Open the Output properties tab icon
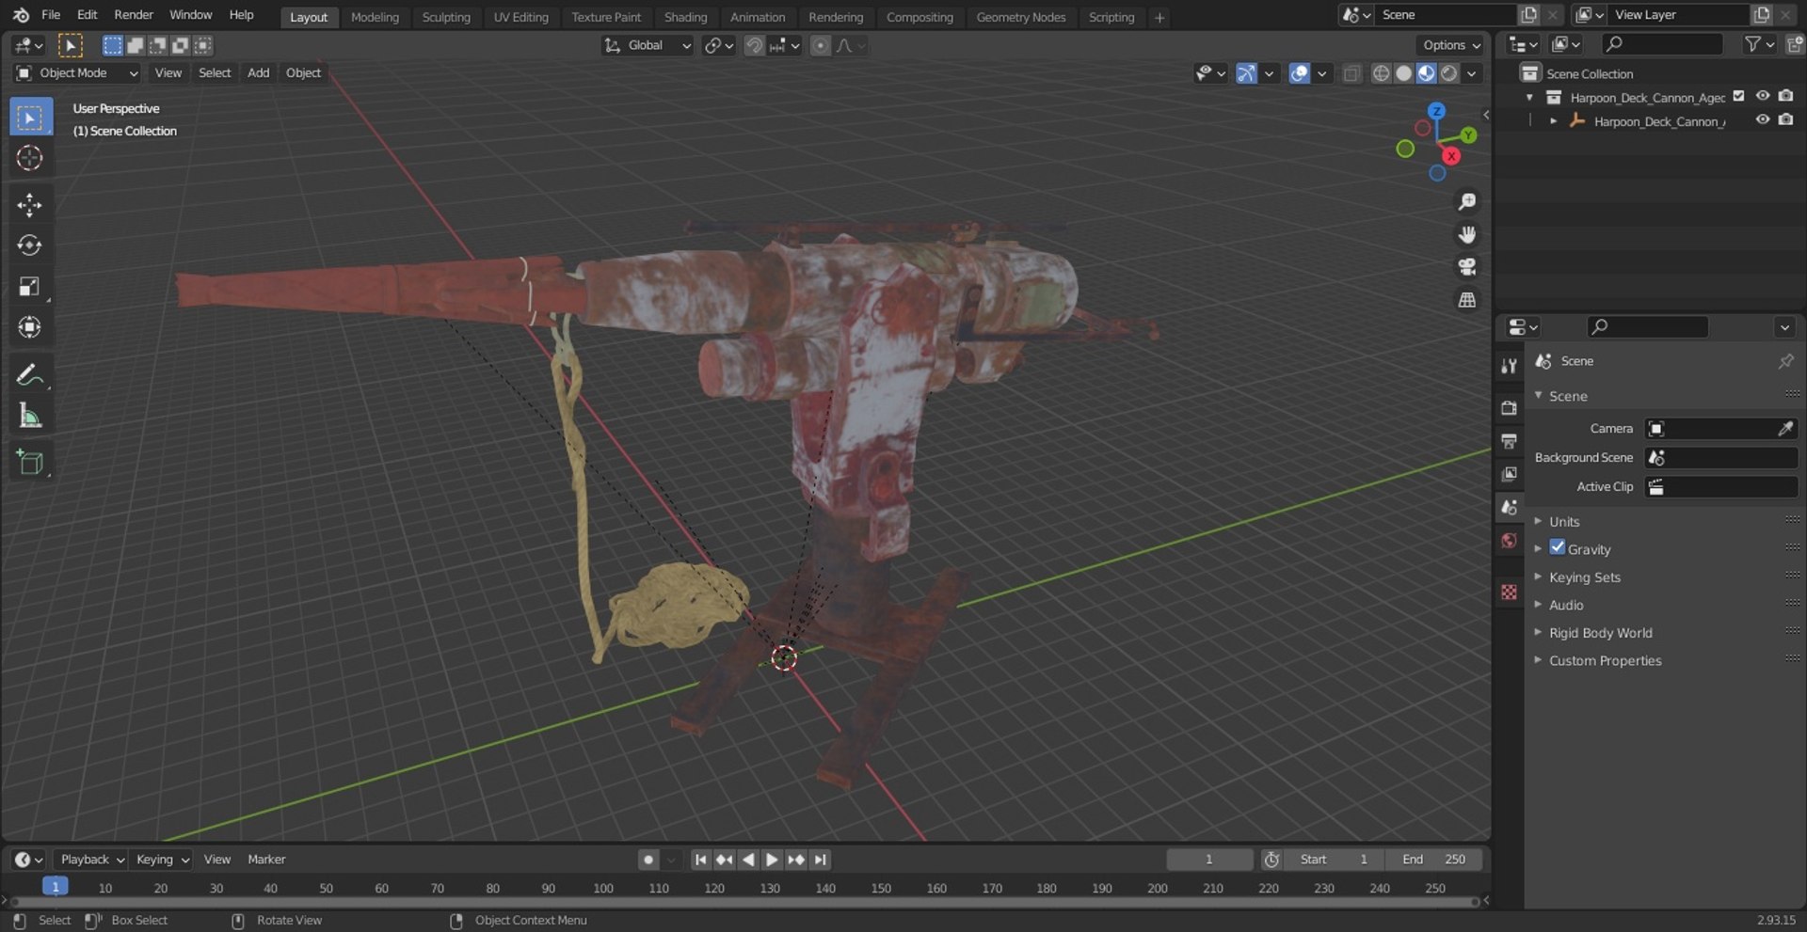The image size is (1807, 932). pos(1510,441)
